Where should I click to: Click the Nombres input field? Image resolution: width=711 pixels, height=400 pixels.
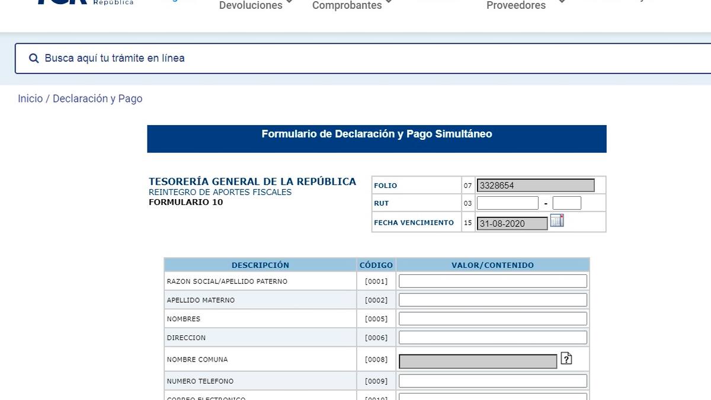[x=493, y=319]
